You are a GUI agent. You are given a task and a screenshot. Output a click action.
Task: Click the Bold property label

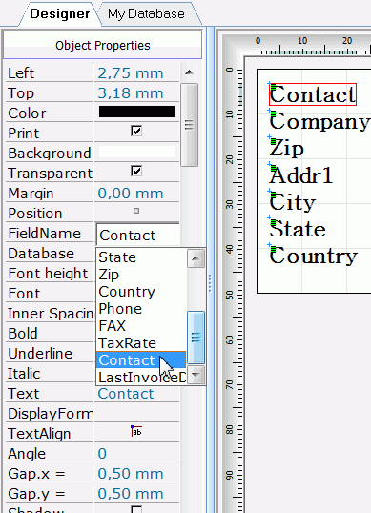pos(23,334)
